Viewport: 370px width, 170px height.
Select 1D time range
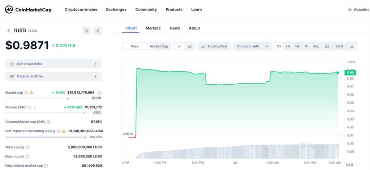279,46
